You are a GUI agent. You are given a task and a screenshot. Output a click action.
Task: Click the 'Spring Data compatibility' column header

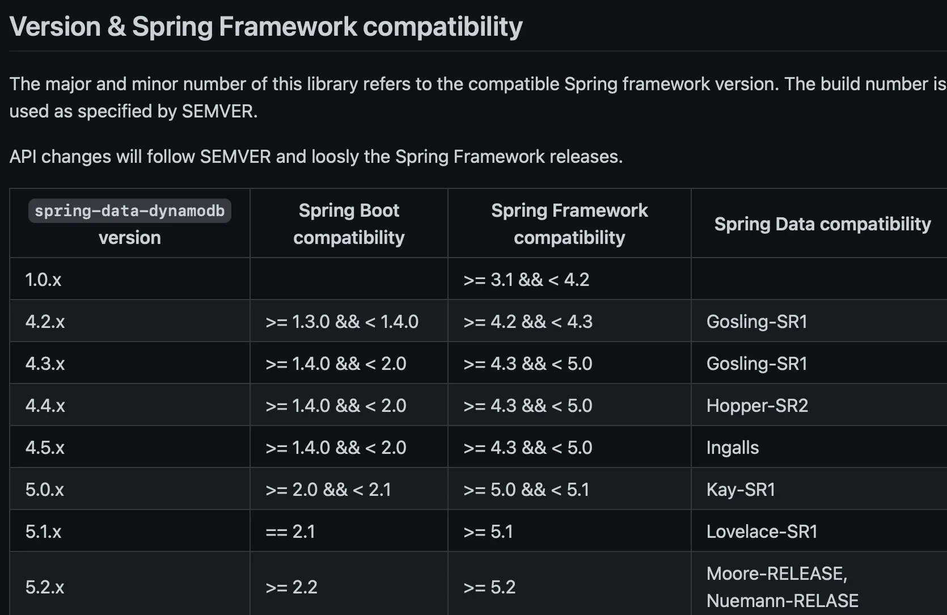[822, 224]
